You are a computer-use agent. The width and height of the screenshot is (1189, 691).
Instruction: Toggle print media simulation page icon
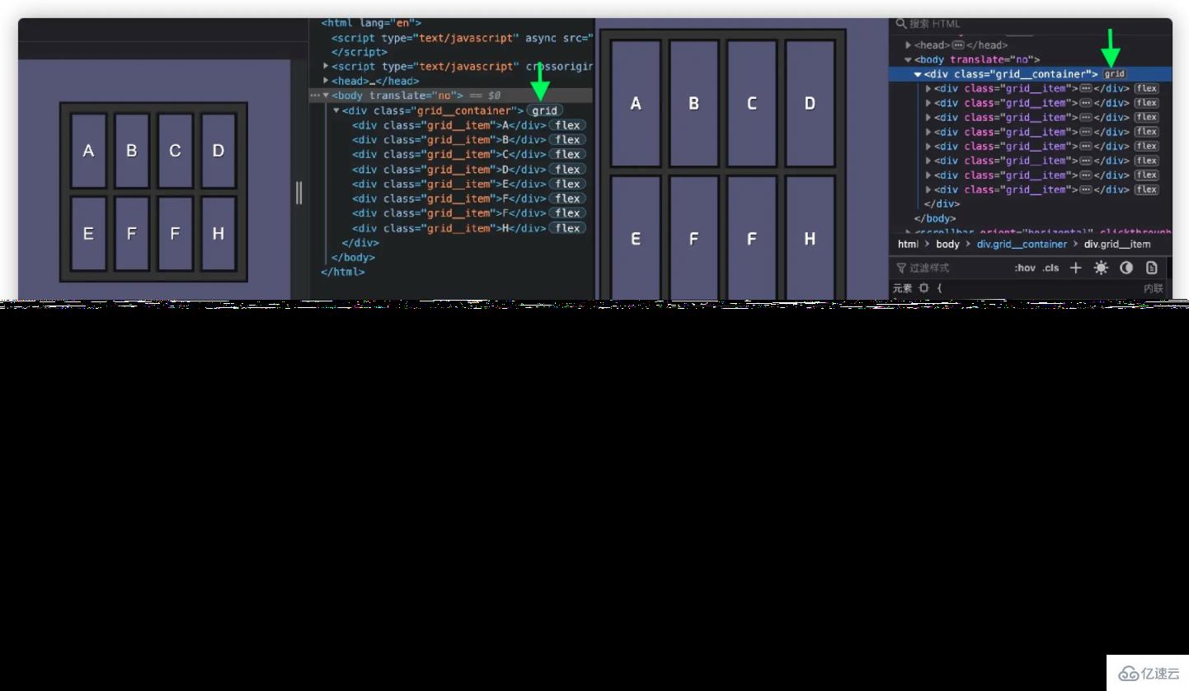1152,268
